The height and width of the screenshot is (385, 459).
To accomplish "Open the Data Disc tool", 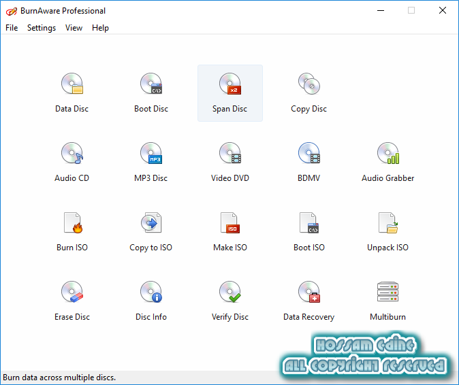I will (72, 93).
